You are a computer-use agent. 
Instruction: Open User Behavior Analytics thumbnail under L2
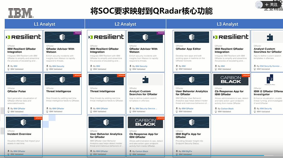click(106, 122)
